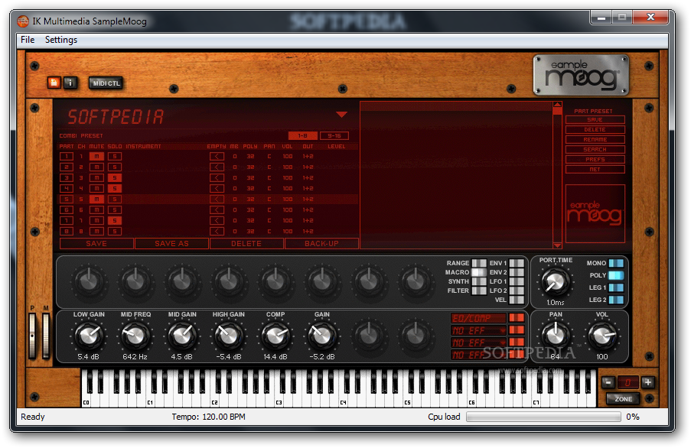The width and height of the screenshot is (691, 448).
Task: Select the SYNTH page switch
Action: [479, 281]
